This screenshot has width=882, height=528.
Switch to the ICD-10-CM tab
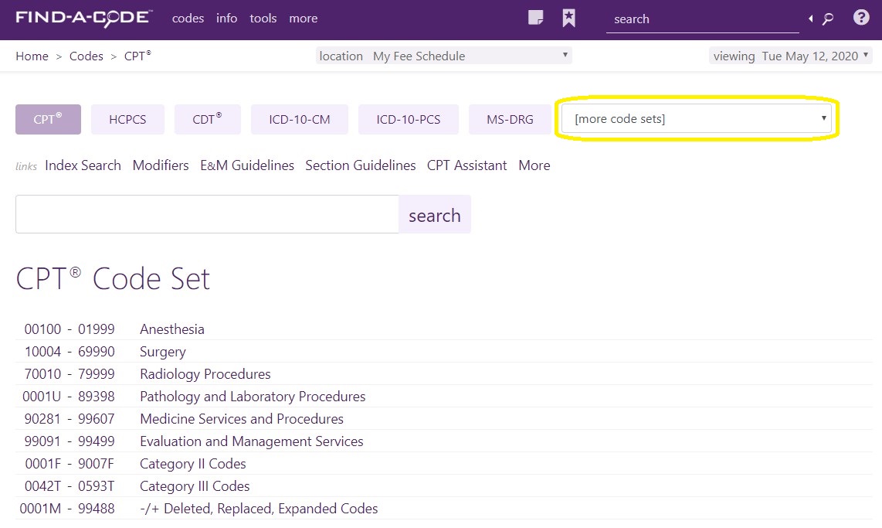tap(299, 119)
